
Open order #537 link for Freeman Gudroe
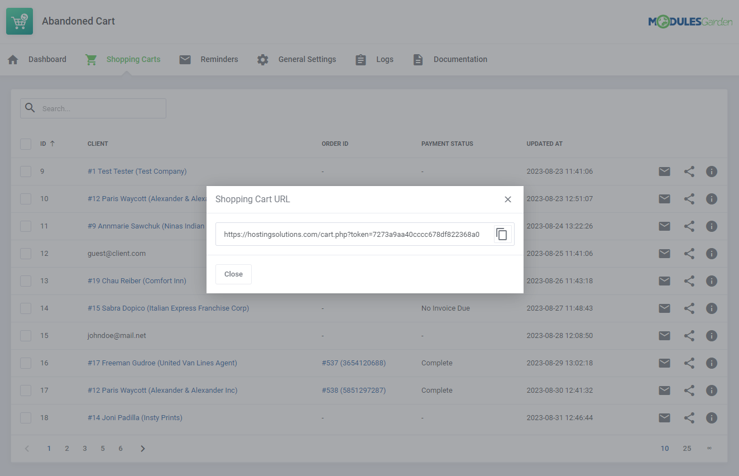[354, 363]
